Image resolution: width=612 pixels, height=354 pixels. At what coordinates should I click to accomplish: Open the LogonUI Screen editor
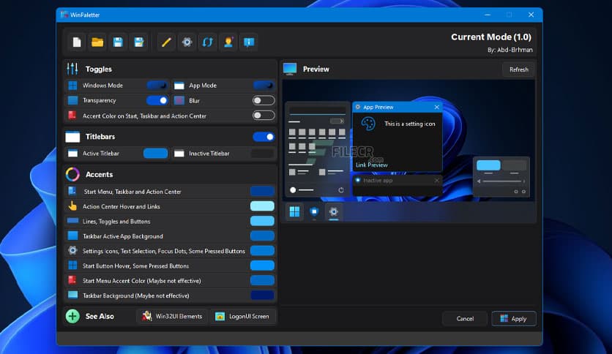pyautogui.click(x=242, y=316)
